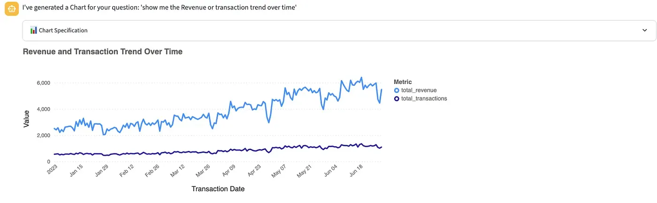Image resolution: width=657 pixels, height=203 pixels.
Task: Click the bar chart icon beside Chart Specification
Action: (x=33, y=30)
